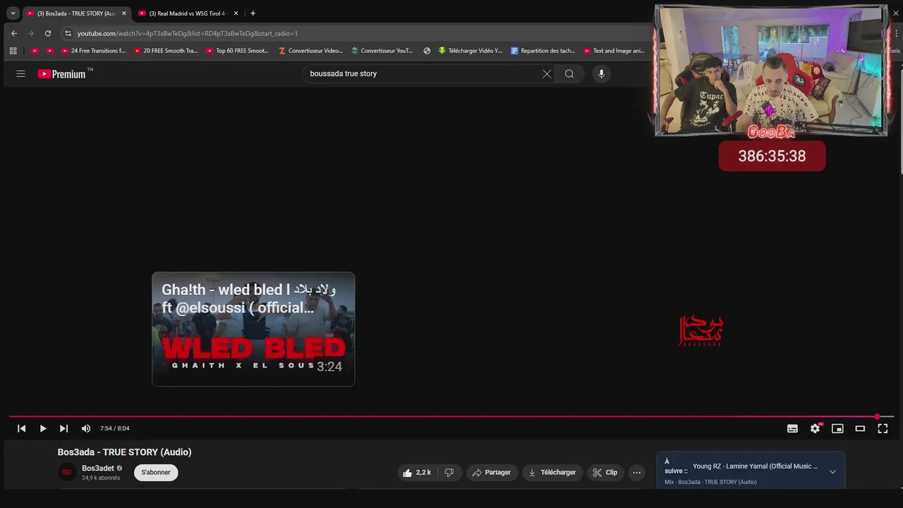Open tab search dropdown arrow

click(13, 13)
